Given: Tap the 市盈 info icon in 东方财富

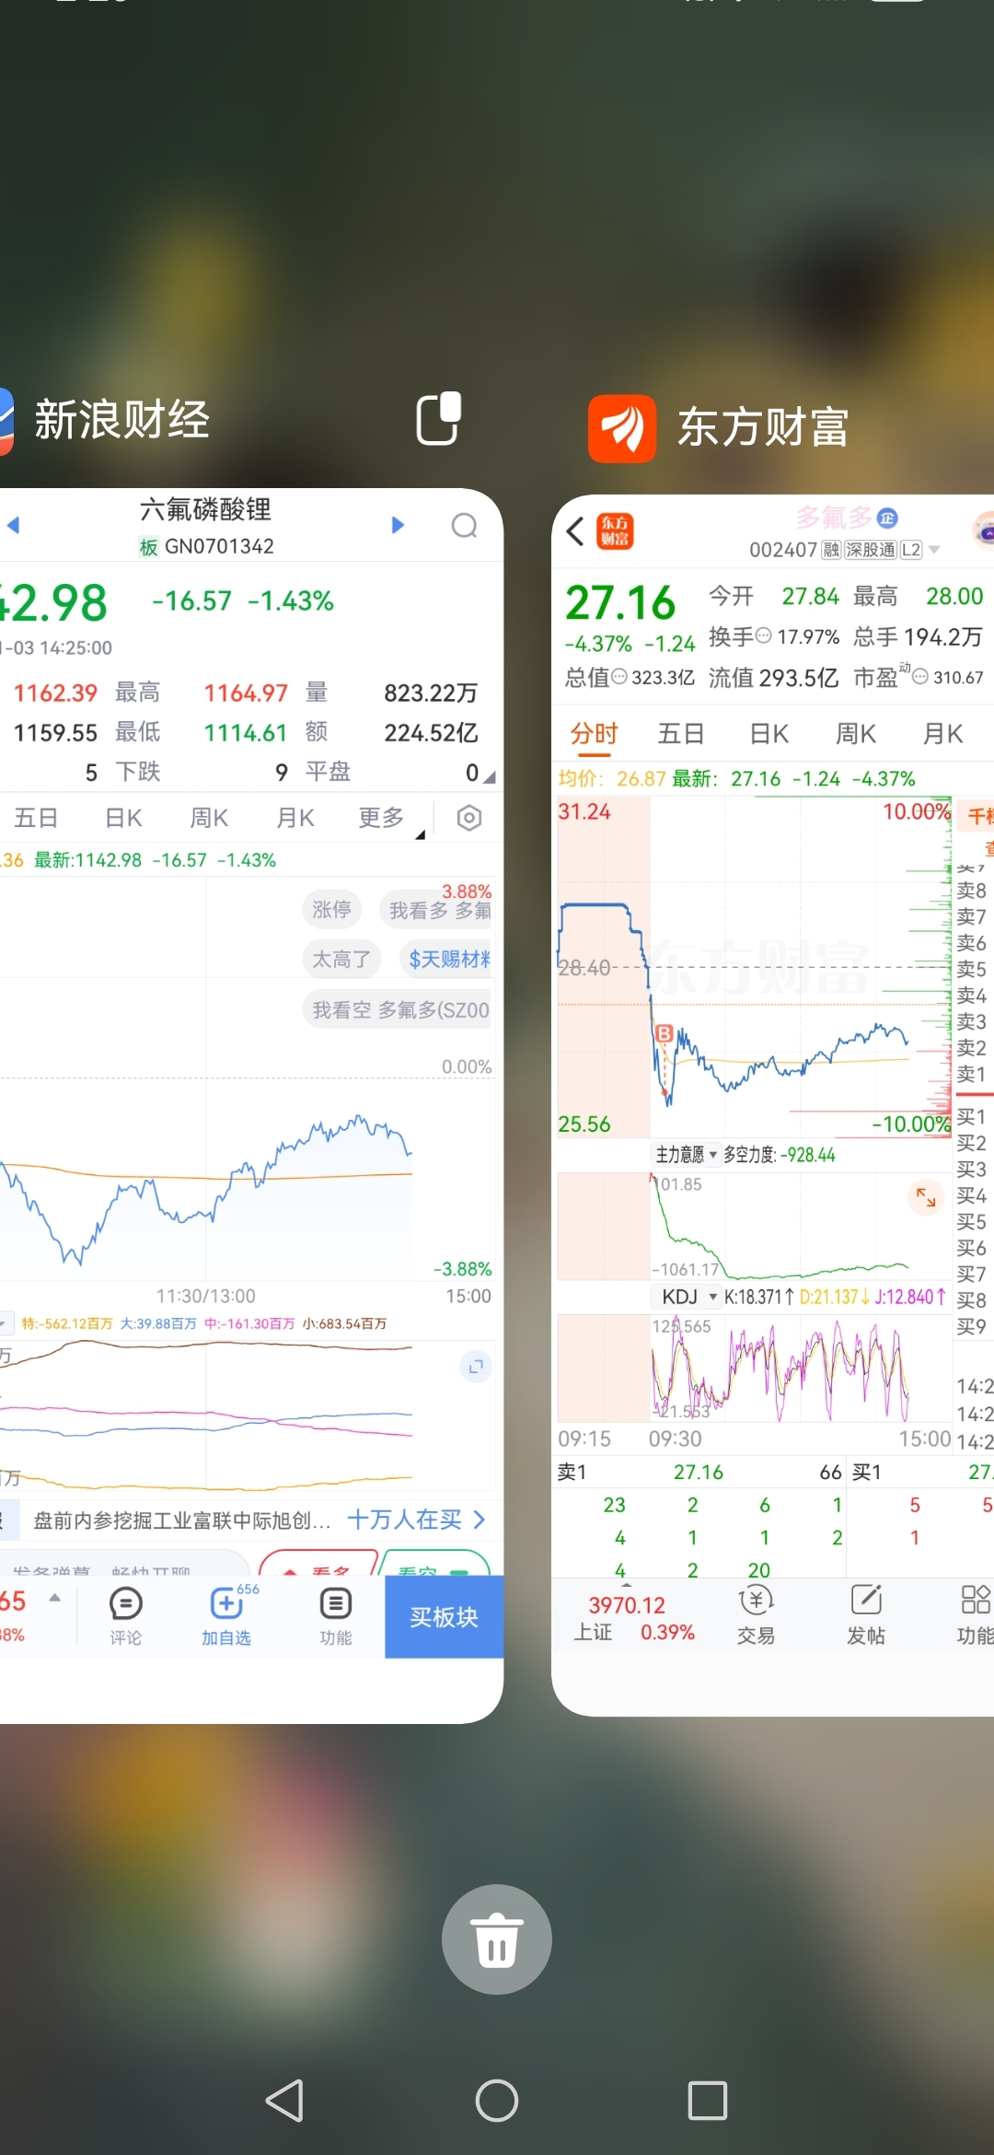Looking at the screenshot, I should tap(919, 677).
